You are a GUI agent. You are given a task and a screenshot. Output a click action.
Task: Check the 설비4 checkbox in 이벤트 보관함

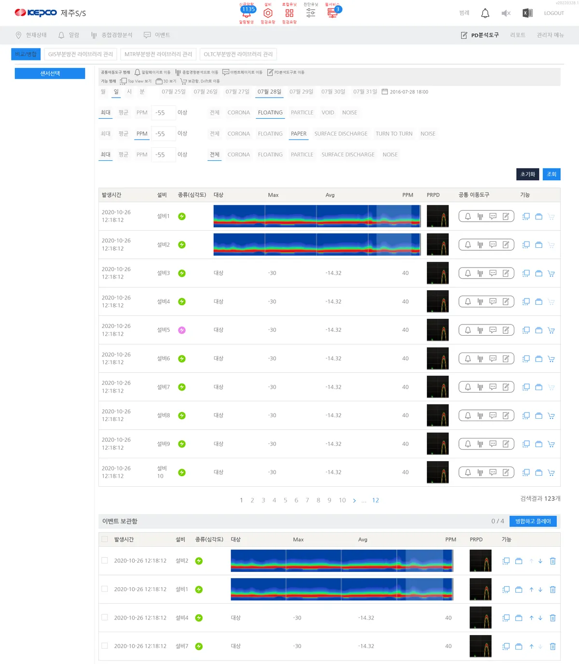(x=105, y=618)
